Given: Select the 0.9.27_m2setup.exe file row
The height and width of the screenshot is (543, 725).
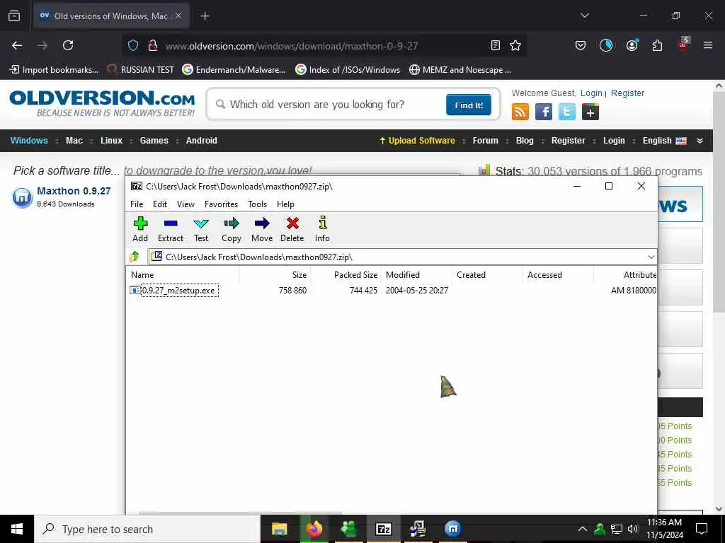Looking at the screenshot, I should [391, 291].
